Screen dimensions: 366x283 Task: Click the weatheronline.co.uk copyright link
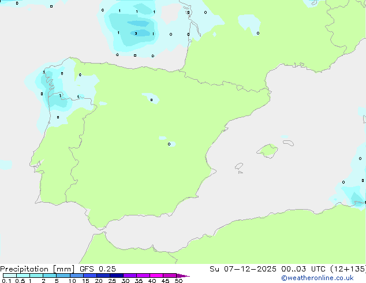317,278
